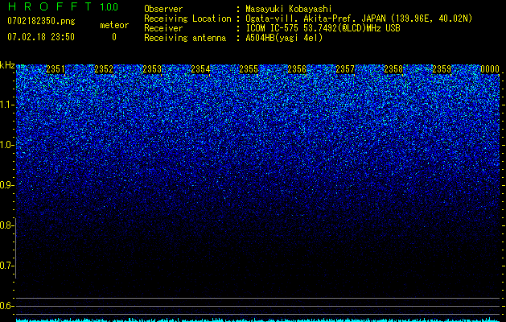Click the gray vertical bar on frequency axis

(16, 248)
